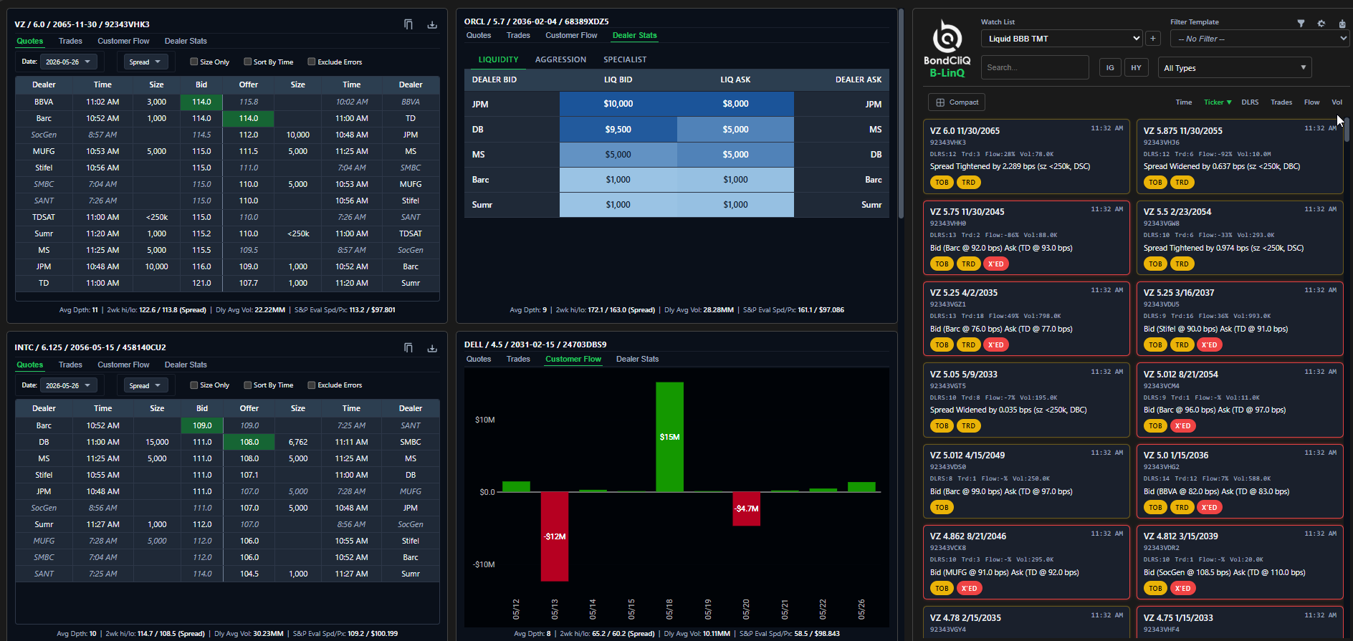Viewport: 1353px width, 641px height.
Task: Click TOB badge on VZ 5.012 4/15/2049 card
Action: coord(942,507)
